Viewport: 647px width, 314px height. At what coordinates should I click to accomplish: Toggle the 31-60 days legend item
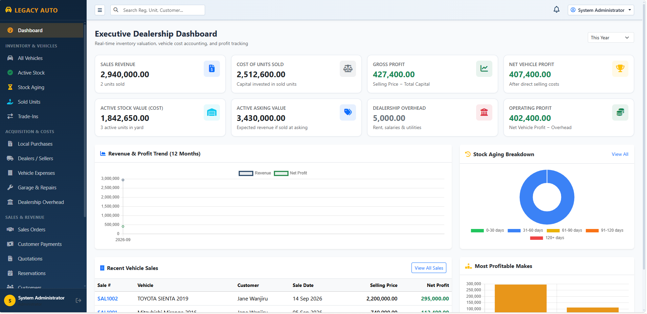tap(525, 230)
